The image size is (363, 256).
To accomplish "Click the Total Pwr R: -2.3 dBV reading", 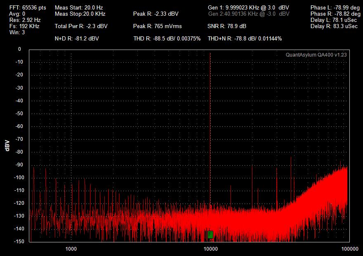I will coord(81,26).
